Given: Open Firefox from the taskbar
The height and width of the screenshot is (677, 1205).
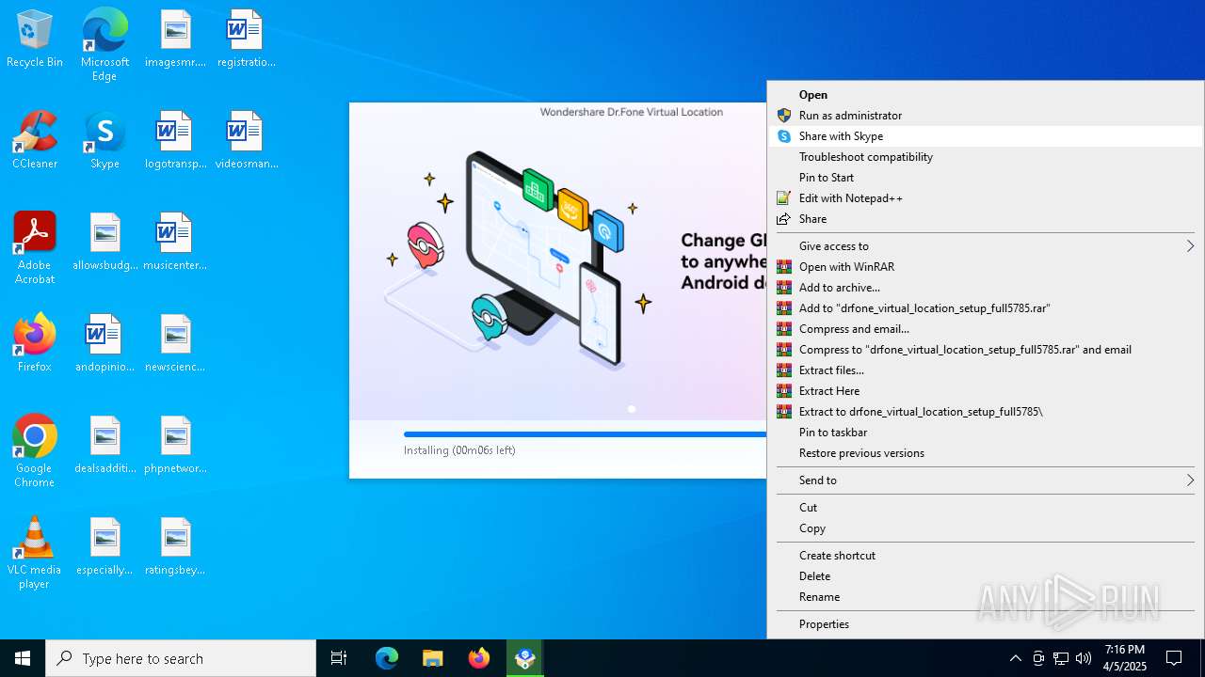Looking at the screenshot, I should coord(479,658).
